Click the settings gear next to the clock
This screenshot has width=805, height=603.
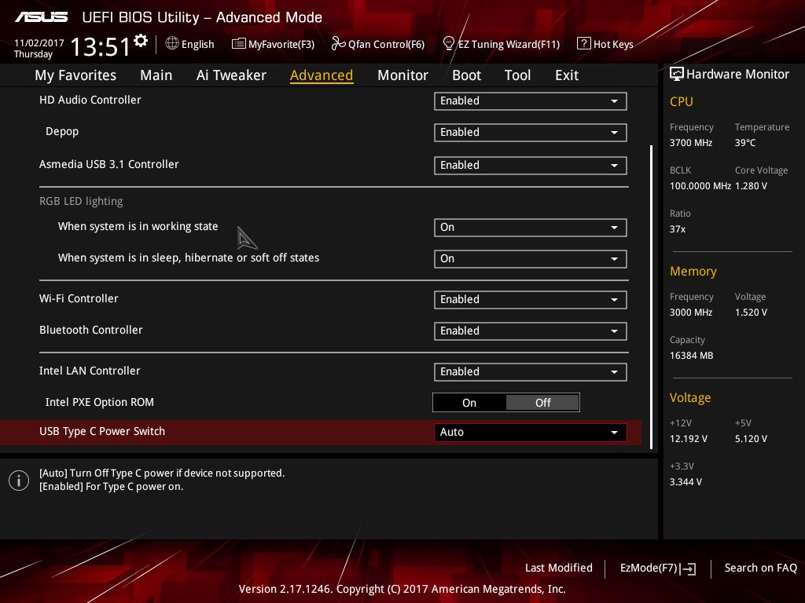(x=141, y=40)
